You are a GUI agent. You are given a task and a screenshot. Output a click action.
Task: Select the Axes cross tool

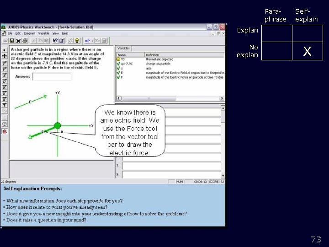5,56
